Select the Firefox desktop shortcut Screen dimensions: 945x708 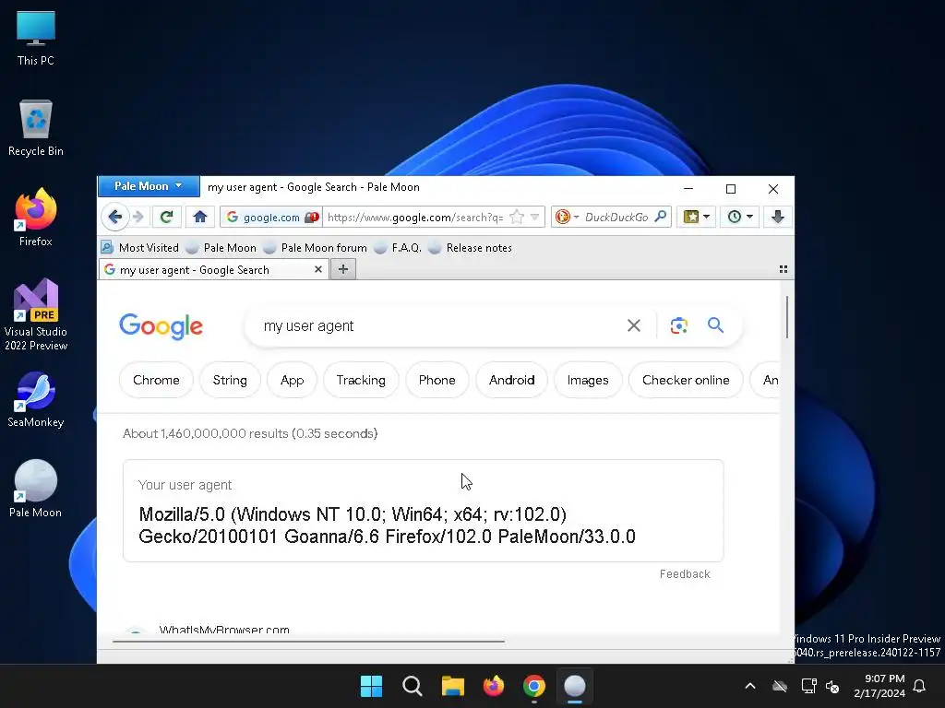[36, 218]
